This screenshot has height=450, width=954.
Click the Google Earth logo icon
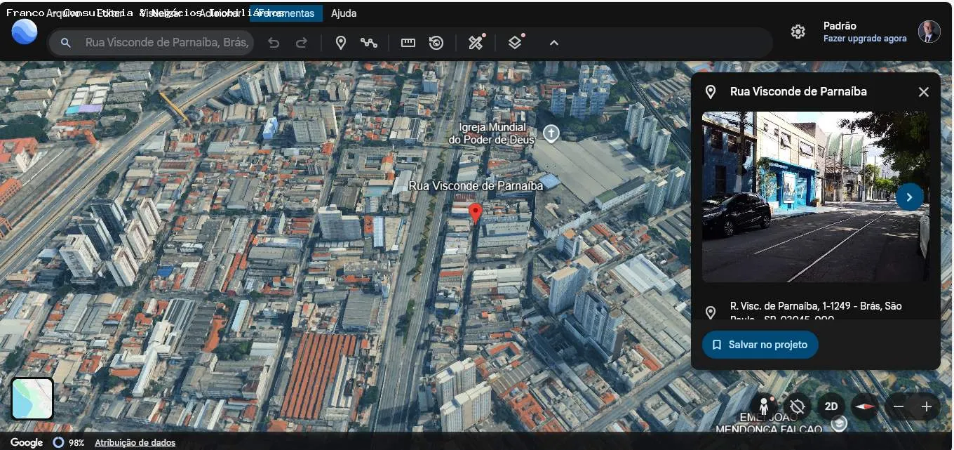pyautogui.click(x=25, y=32)
